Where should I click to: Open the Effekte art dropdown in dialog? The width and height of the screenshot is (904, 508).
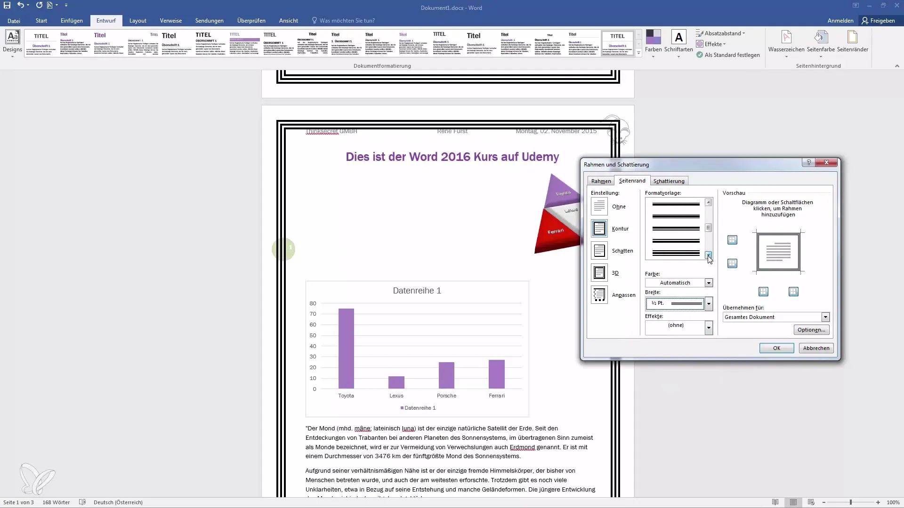click(708, 328)
